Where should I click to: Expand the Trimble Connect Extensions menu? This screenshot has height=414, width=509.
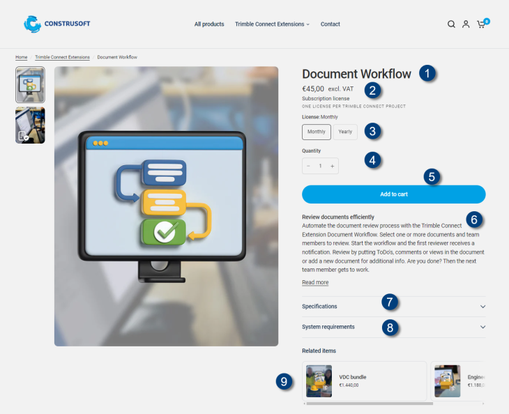(272, 24)
